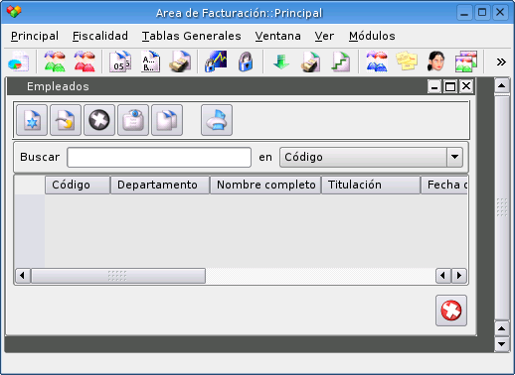Click the edit record icon with orange arrow
The image size is (515, 375).
click(66, 120)
